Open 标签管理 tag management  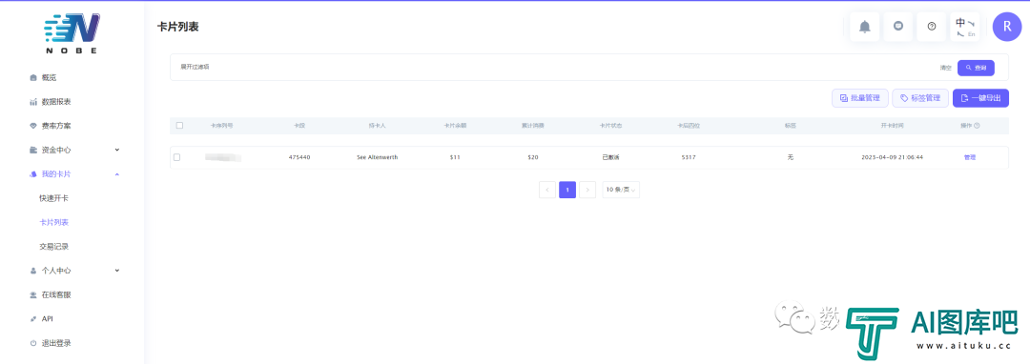click(x=920, y=98)
